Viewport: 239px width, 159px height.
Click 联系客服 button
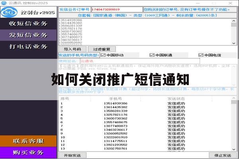pos(28,141)
